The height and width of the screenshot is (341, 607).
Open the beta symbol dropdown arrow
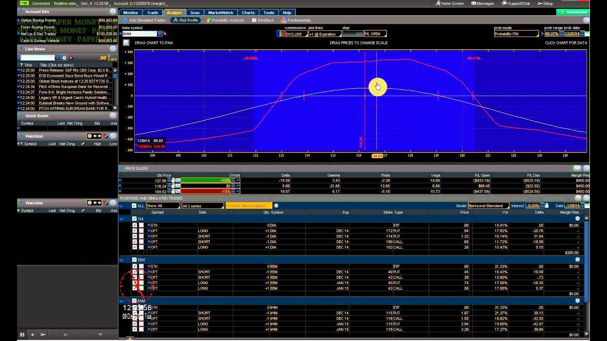[x=159, y=34]
